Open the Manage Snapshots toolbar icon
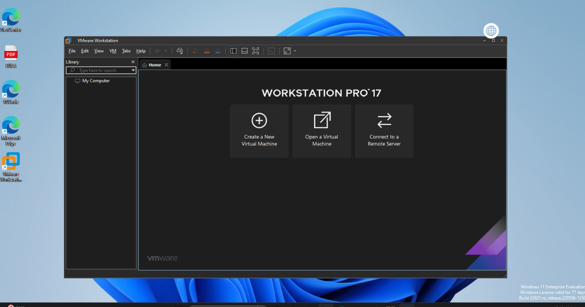 point(217,51)
